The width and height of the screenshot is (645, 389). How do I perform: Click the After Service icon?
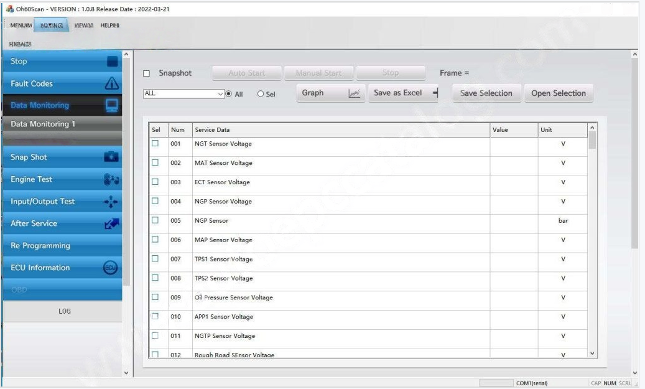coord(112,223)
